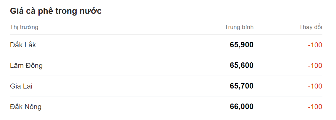
Task: Click the Thay đổi column header
Action: click(x=311, y=27)
